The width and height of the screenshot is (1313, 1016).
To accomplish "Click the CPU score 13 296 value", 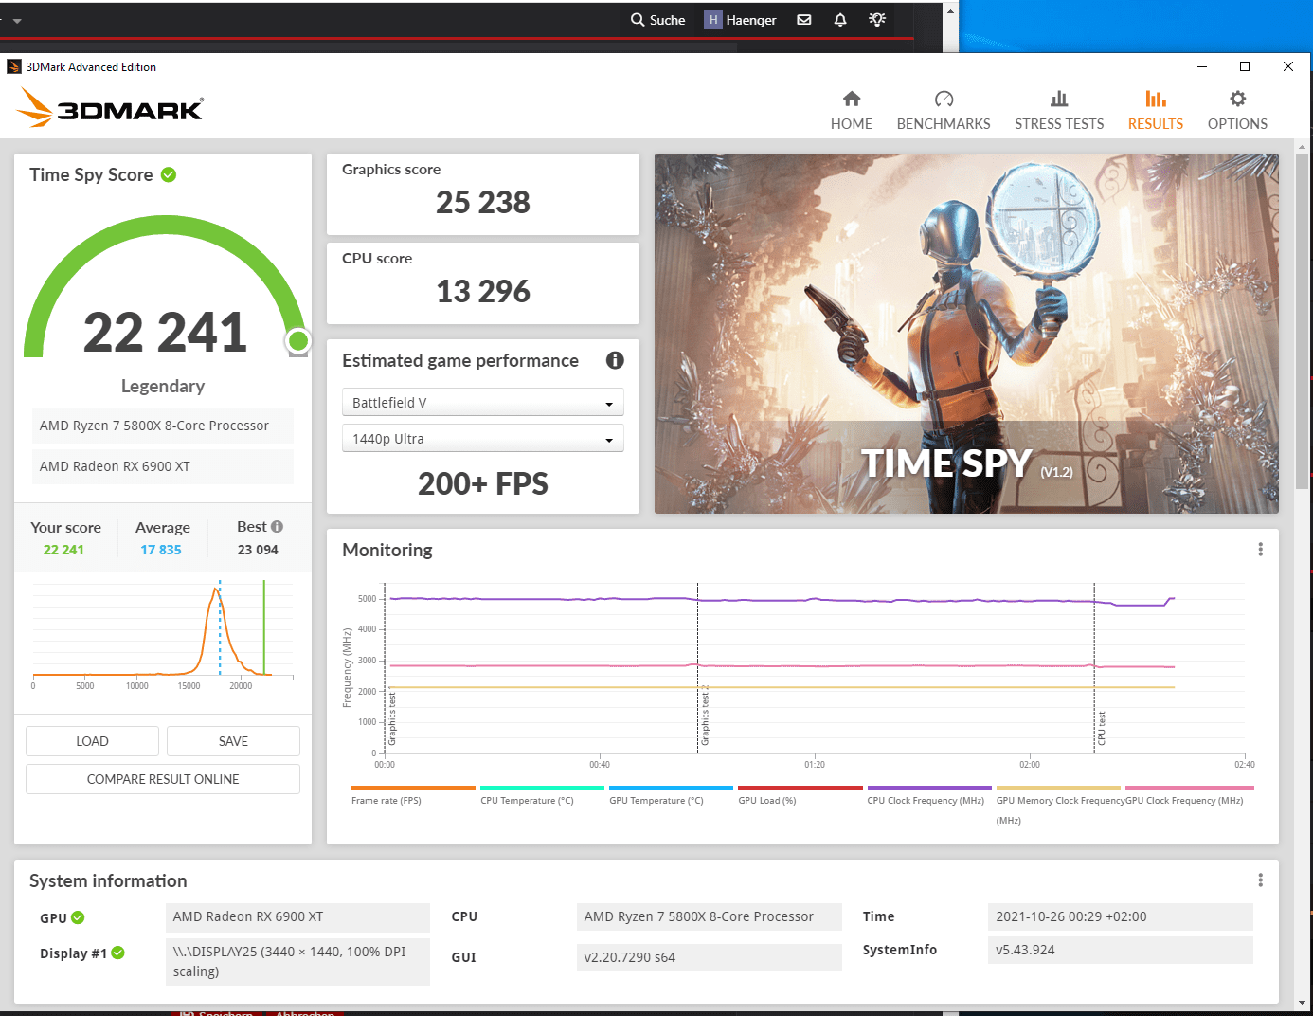I will click(483, 291).
